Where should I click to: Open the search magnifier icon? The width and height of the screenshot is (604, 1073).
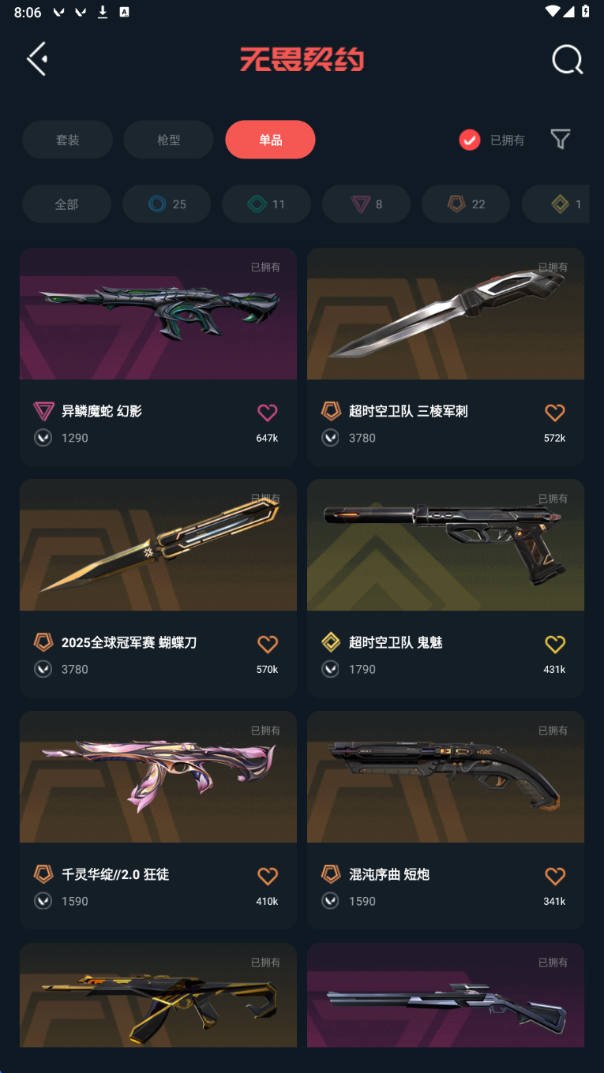[567, 59]
